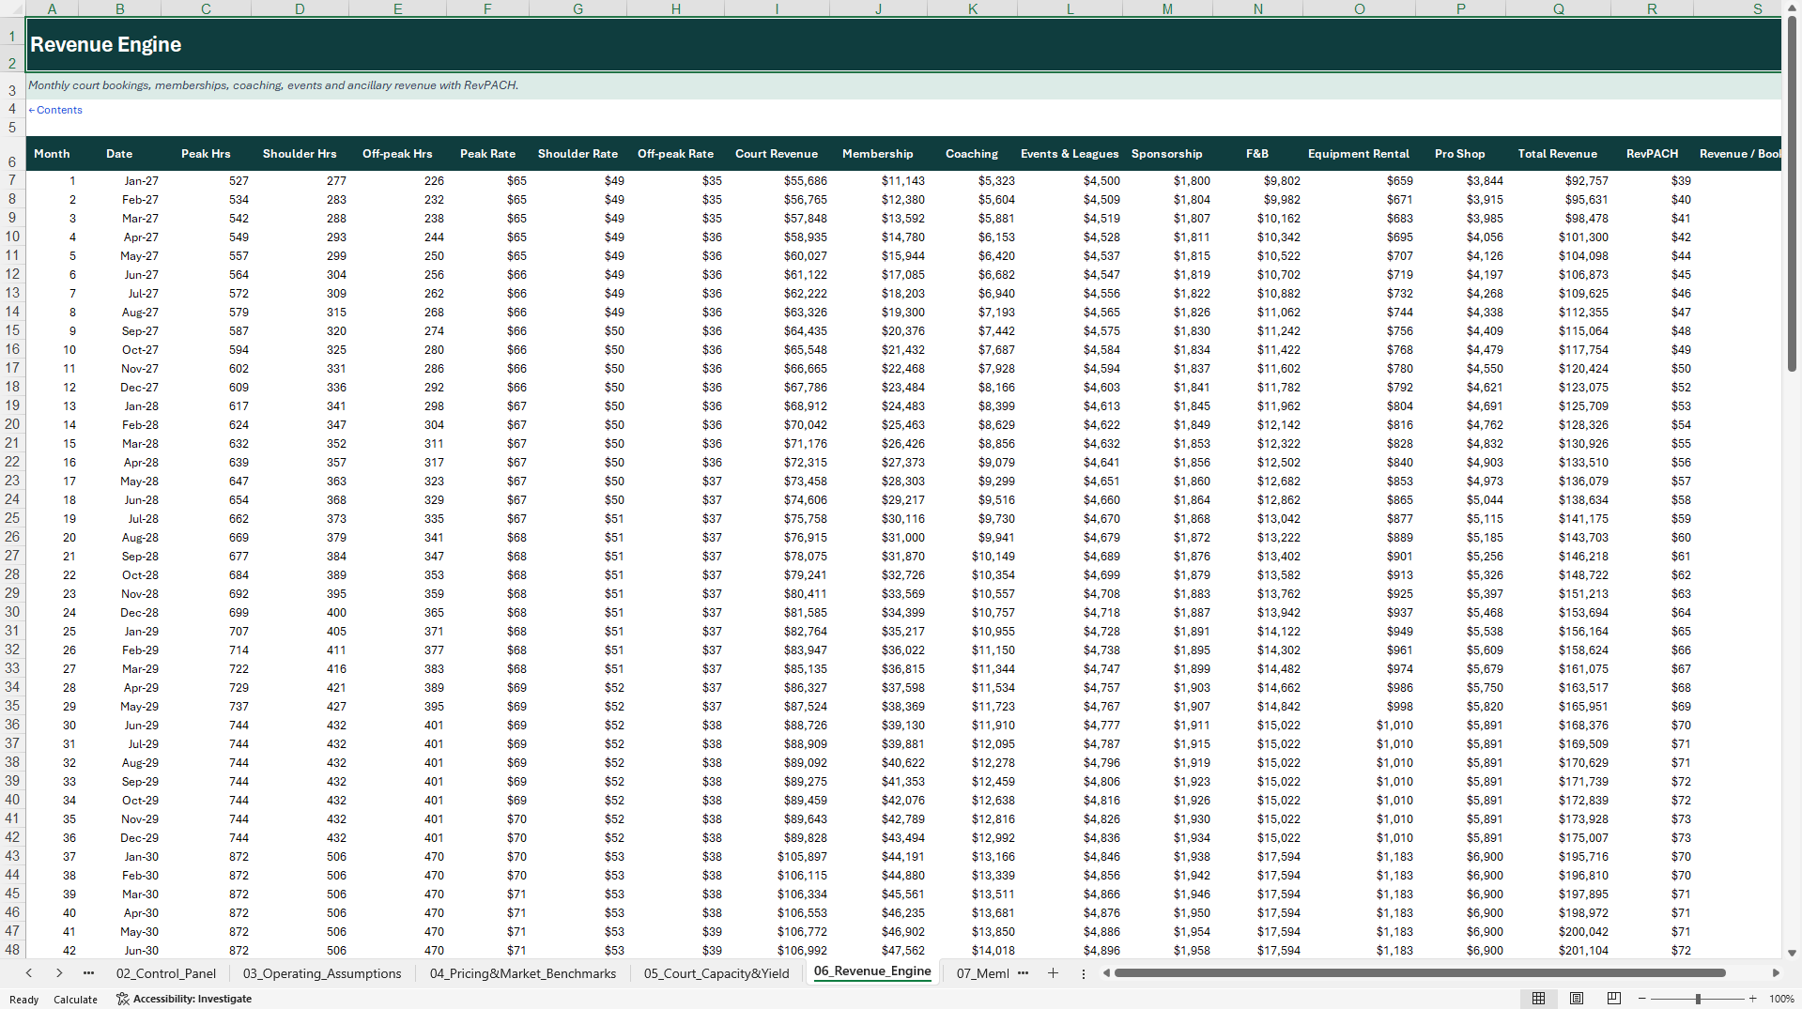Image resolution: width=1802 pixels, height=1009 pixels.
Task: Switch to Page Layout view icon
Action: (x=1577, y=999)
